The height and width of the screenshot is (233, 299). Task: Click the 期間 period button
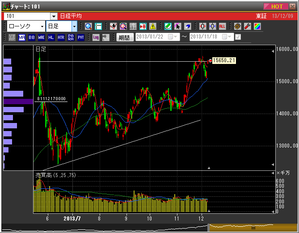pyautogui.click(x=125, y=38)
